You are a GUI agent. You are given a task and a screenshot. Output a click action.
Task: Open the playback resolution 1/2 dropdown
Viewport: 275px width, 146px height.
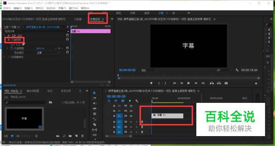point(224,70)
